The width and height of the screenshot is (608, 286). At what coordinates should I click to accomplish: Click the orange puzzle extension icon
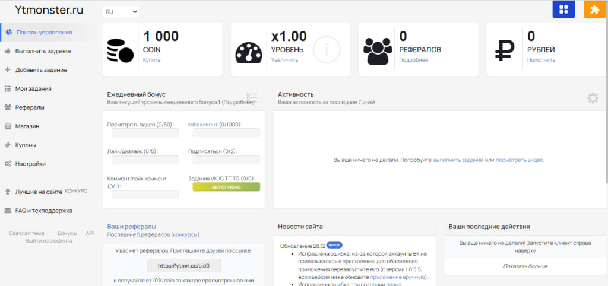(595, 9)
